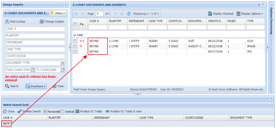
Task: Focus the DEFENDANT search field
Action: [x=35, y=42]
